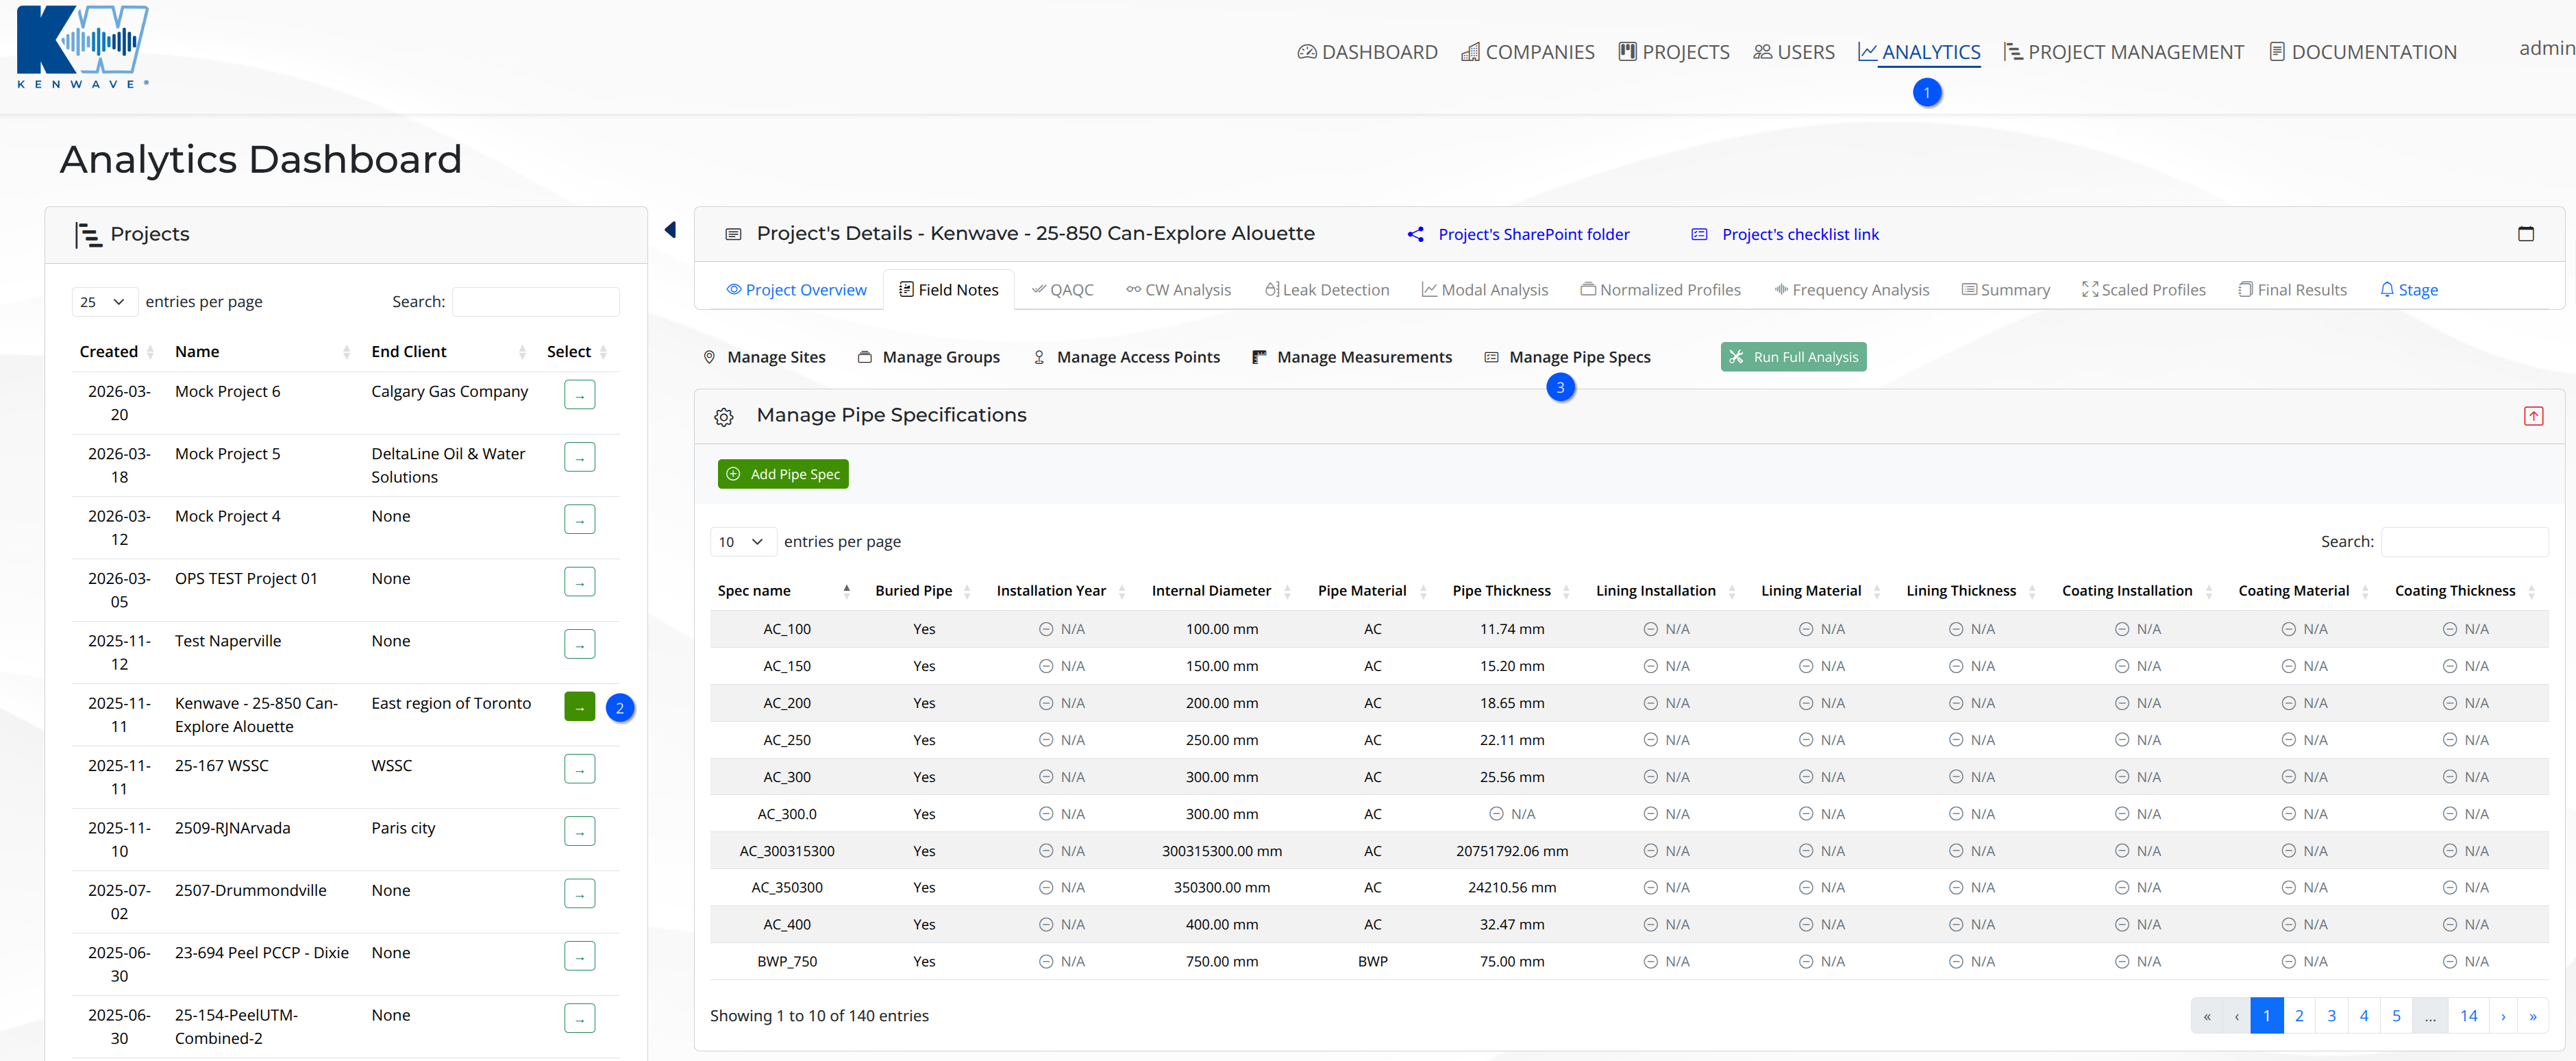Open the Users menu
The height and width of the screenshot is (1061, 2576).
click(x=1793, y=52)
